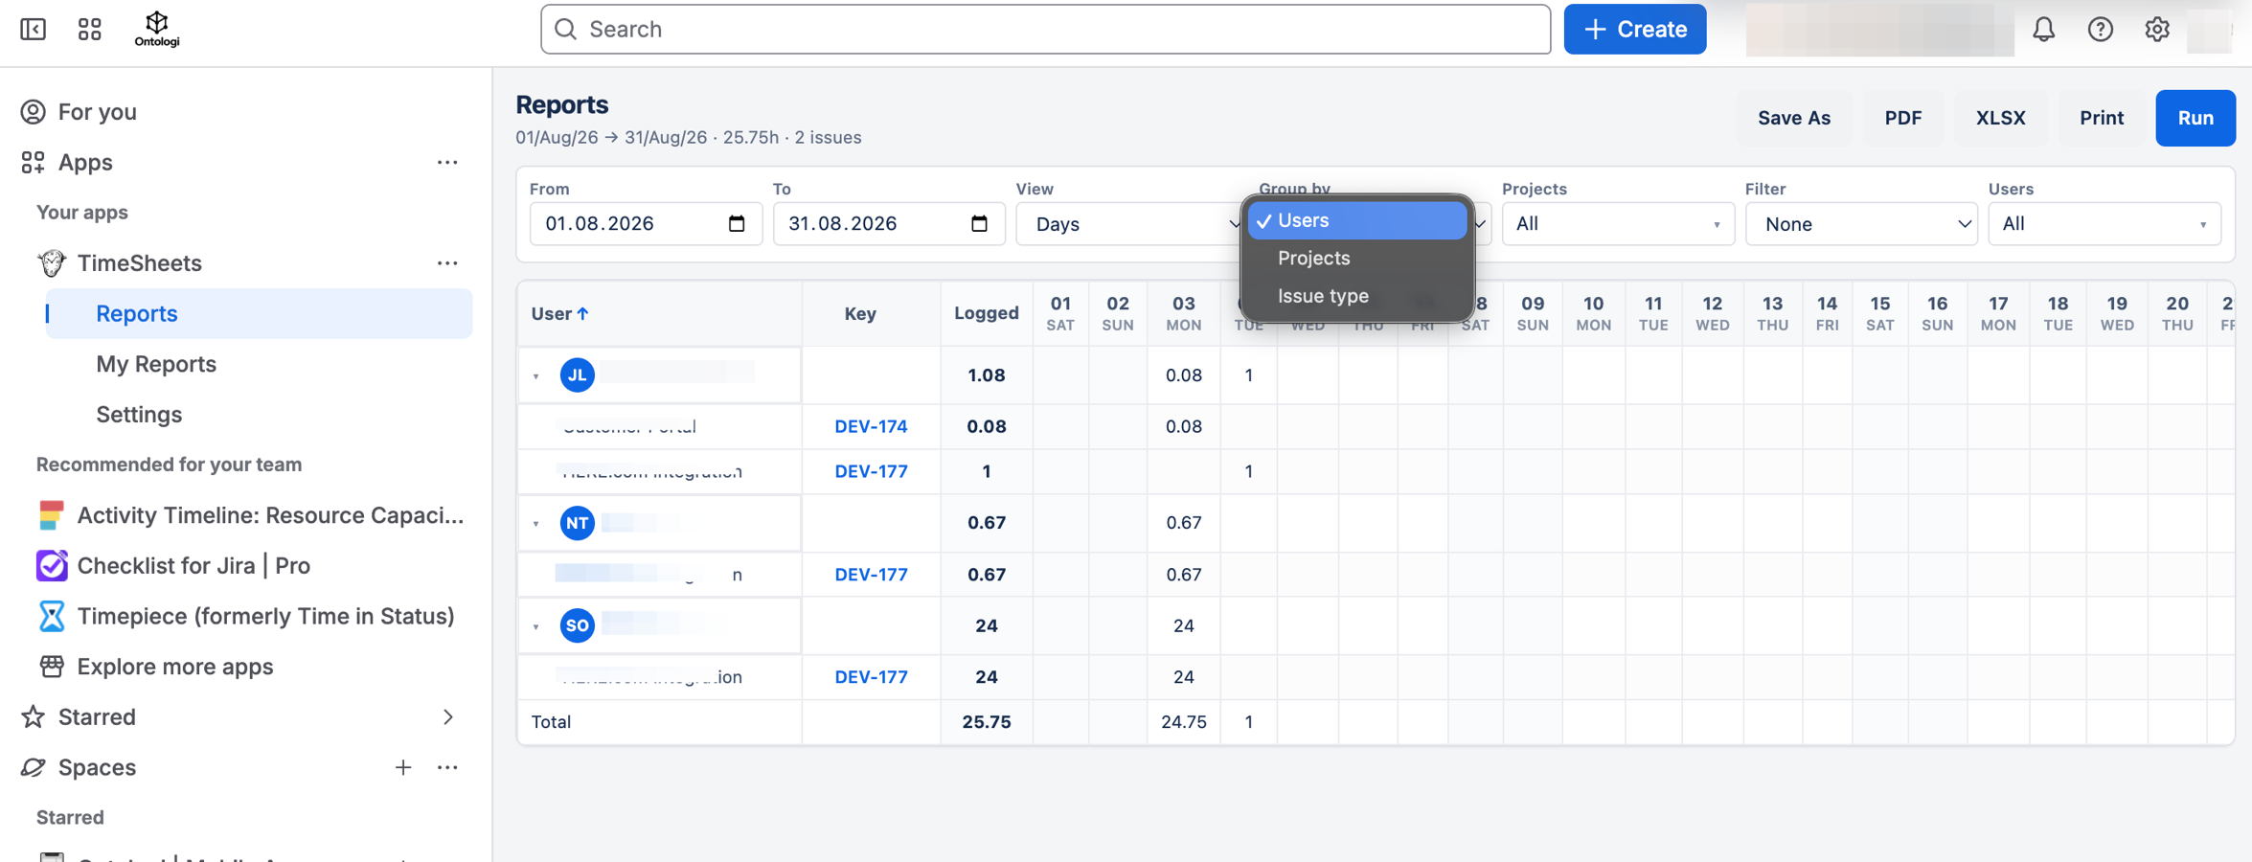Viewport: 2252px width, 862px height.
Task: Open Apps section in sidebar
Action: 85,162
